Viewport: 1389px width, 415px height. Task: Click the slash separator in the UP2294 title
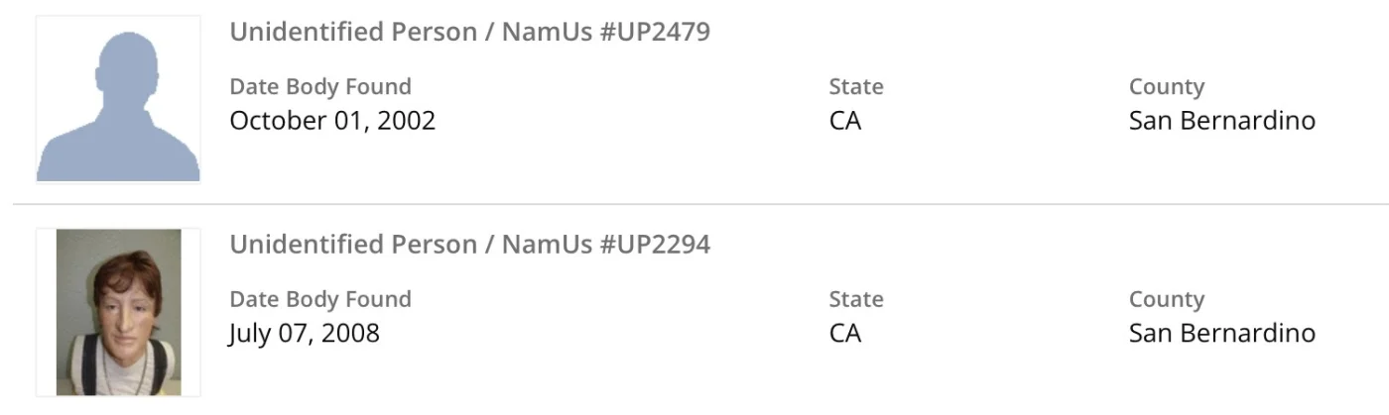pos(487,245)
